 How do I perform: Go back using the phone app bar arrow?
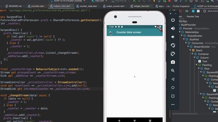pos(110,32)
